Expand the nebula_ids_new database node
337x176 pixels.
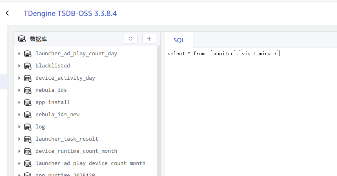(19, 115)
